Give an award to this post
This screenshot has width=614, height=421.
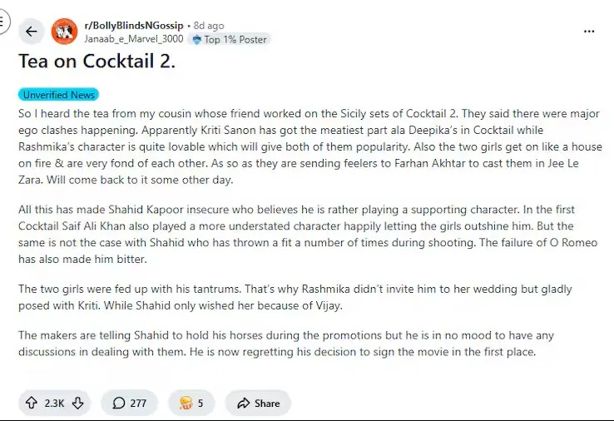click(x=191, y=404)
